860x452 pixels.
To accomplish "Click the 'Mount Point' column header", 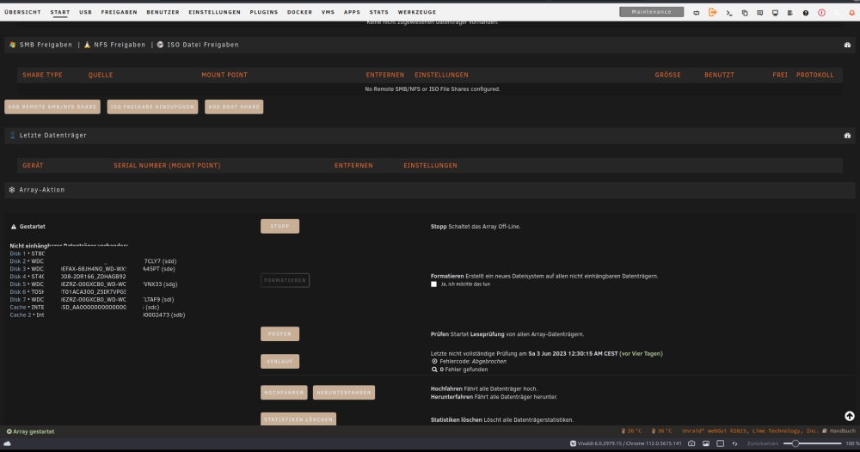I will pyautogui.click(x=224, y=75).
